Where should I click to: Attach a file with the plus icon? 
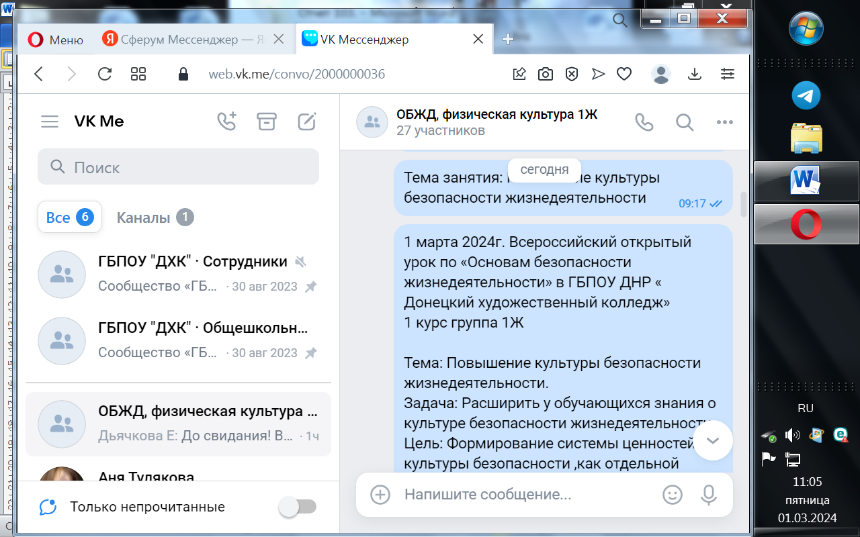click(380, 495)
